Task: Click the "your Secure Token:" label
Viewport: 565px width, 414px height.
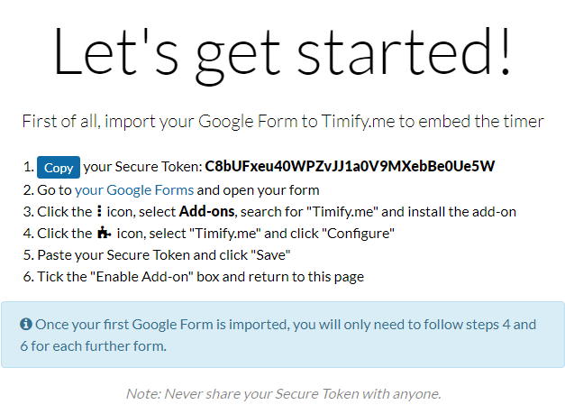Action: click(142, 167)
